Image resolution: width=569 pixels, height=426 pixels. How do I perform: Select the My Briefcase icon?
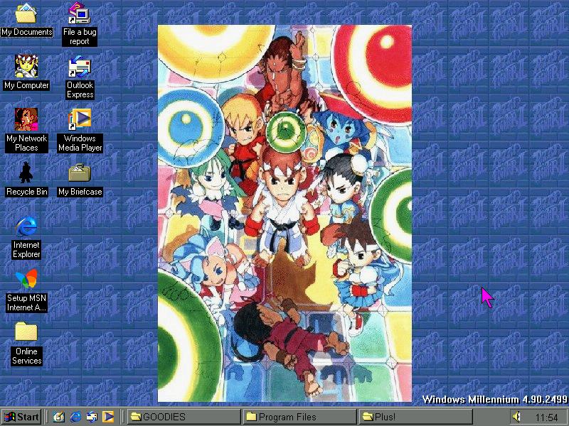point(80,173)
